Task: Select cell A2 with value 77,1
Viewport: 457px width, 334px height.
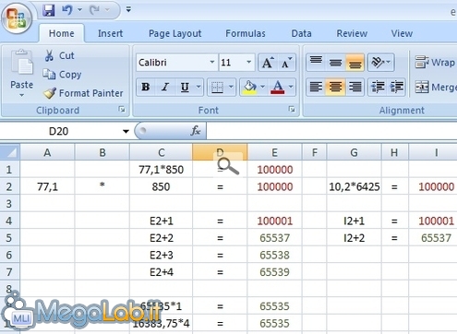Action: [x=47, y=186]
